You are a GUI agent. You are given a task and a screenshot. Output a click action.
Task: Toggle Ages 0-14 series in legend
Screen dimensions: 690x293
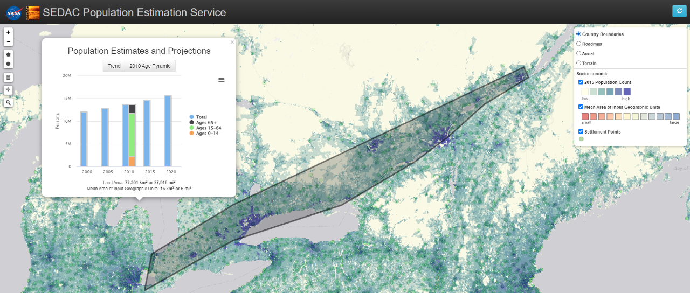204,133
